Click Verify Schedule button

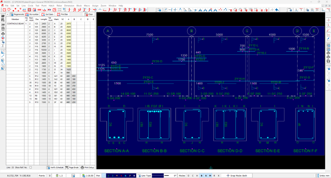[x=55, y=167]
